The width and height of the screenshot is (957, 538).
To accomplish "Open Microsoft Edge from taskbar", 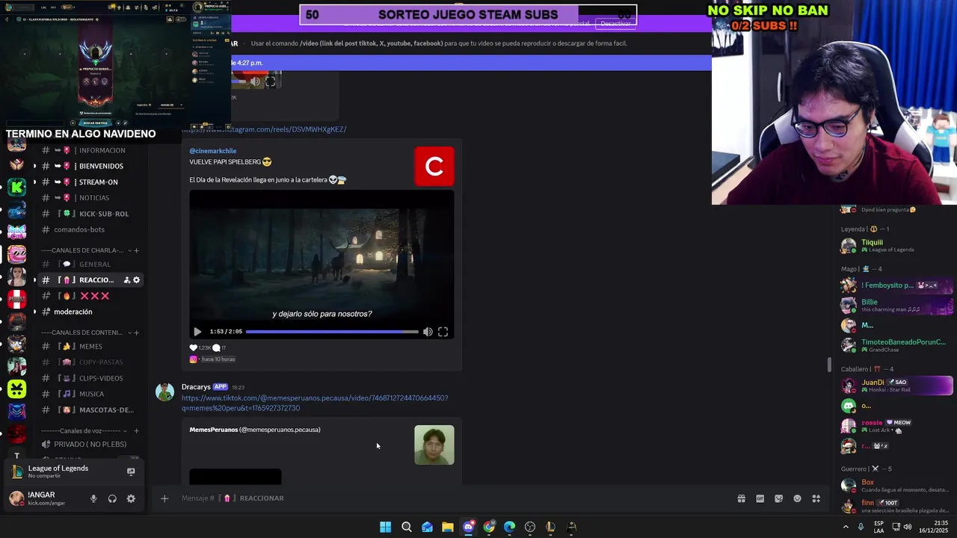I will [x=509, y=527].
